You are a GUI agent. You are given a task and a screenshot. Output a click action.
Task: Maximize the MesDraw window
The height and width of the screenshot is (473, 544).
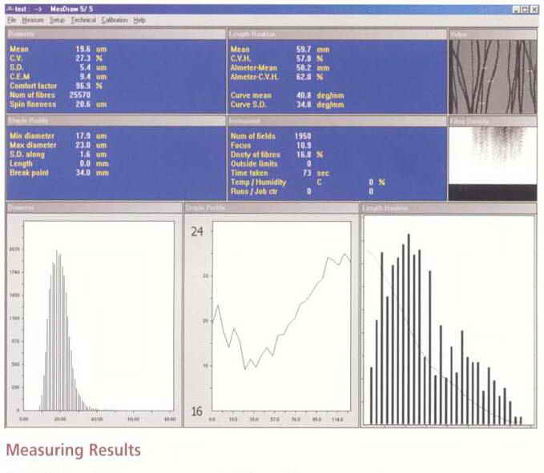[525, 9]
